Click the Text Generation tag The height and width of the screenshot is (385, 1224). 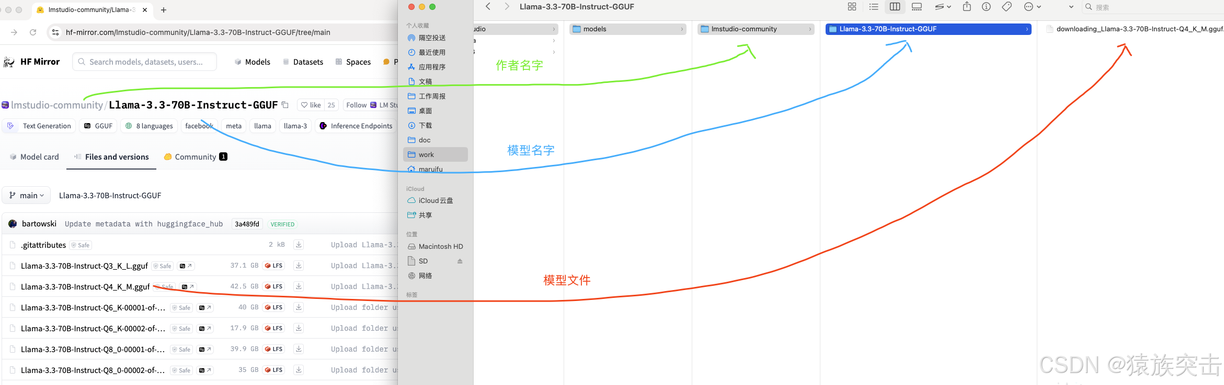click(x=40, y=126)
